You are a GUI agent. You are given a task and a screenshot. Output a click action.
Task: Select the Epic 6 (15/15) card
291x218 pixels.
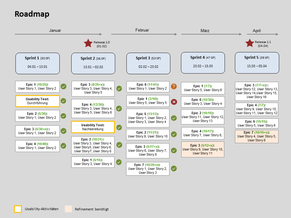(257, 123)
